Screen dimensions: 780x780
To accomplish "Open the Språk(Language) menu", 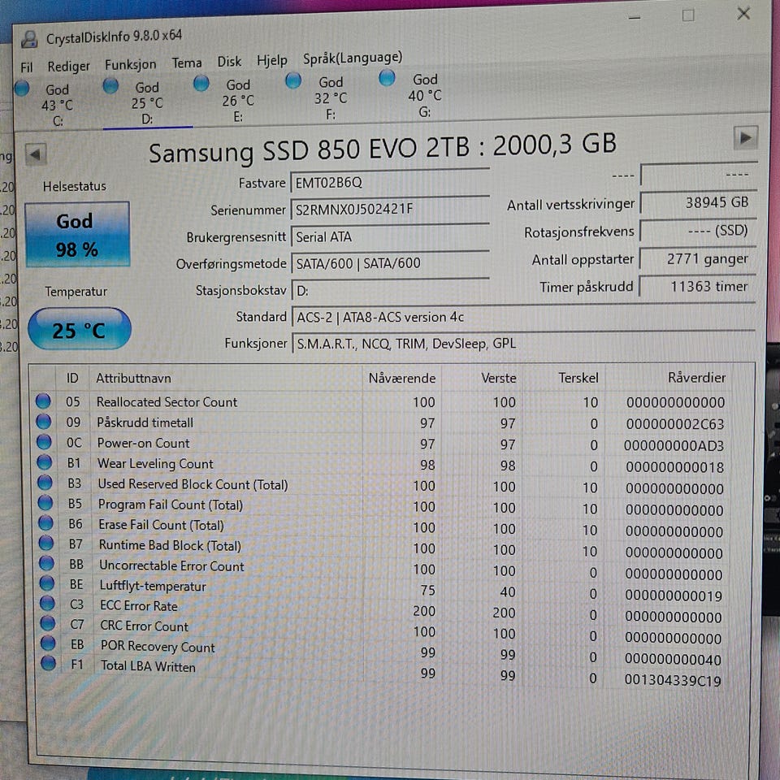I will pyautogui.click(x=353, y=58).
